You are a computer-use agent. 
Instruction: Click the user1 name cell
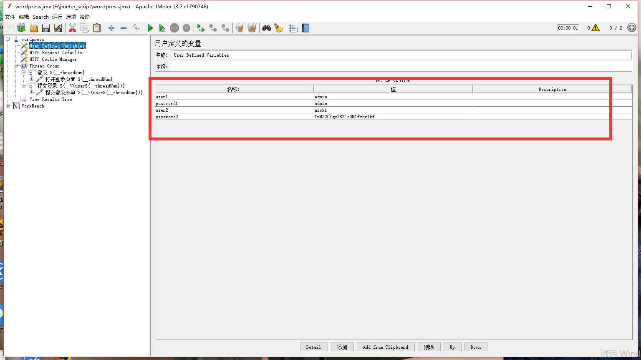234,97
